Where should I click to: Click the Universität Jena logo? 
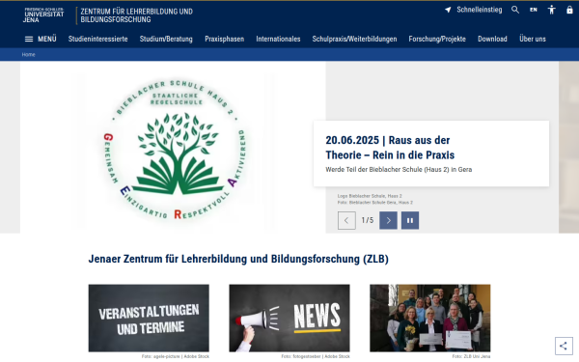(x=43, y=15)
